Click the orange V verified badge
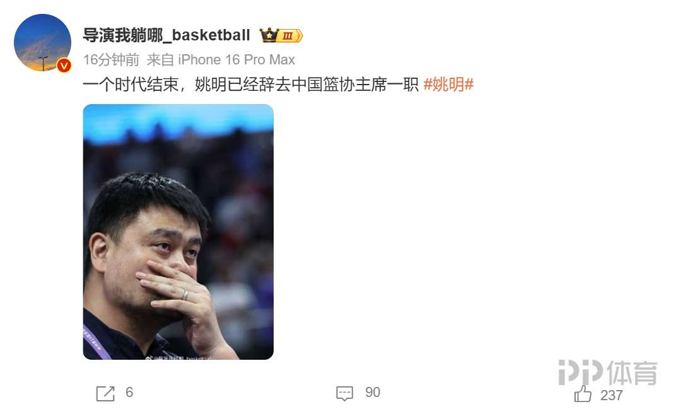The width and height of the screenshot is (681, 409). [64, 65]
